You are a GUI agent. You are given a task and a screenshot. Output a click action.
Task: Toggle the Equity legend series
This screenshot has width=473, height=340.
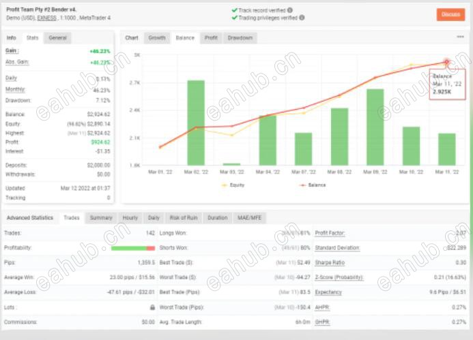coord(233,185)
